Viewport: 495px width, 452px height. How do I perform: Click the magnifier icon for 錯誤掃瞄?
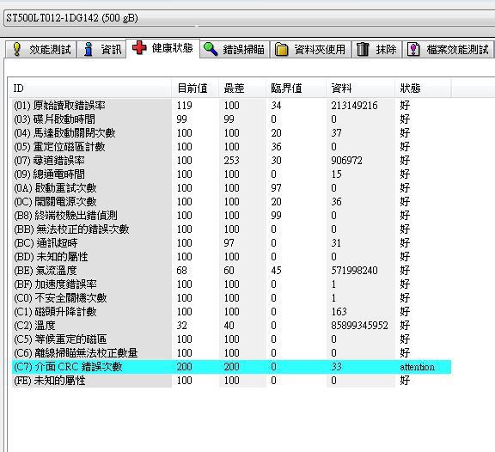click(211, 50)
